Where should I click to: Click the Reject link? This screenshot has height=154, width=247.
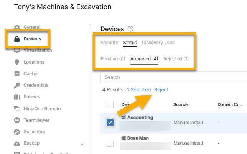click(x=161, y=89)
